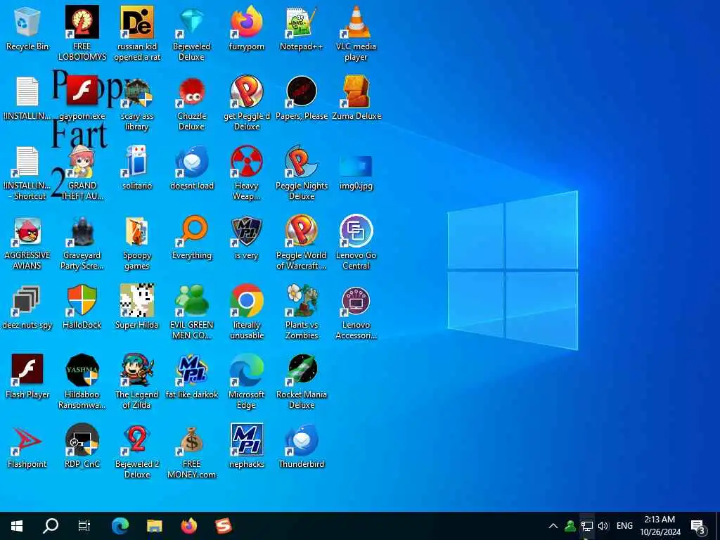Launch Lenovo Go Central
The image size is (720, 540).
pos(356,243)
